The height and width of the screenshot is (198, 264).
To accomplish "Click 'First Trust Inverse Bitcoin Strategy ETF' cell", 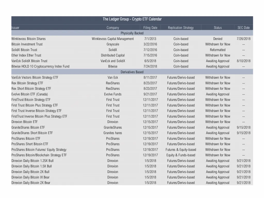I will tap(37, 111).
